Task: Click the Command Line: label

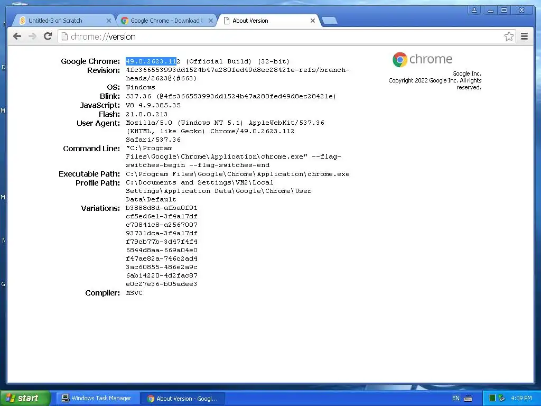Action: click(x=91, y=149)
